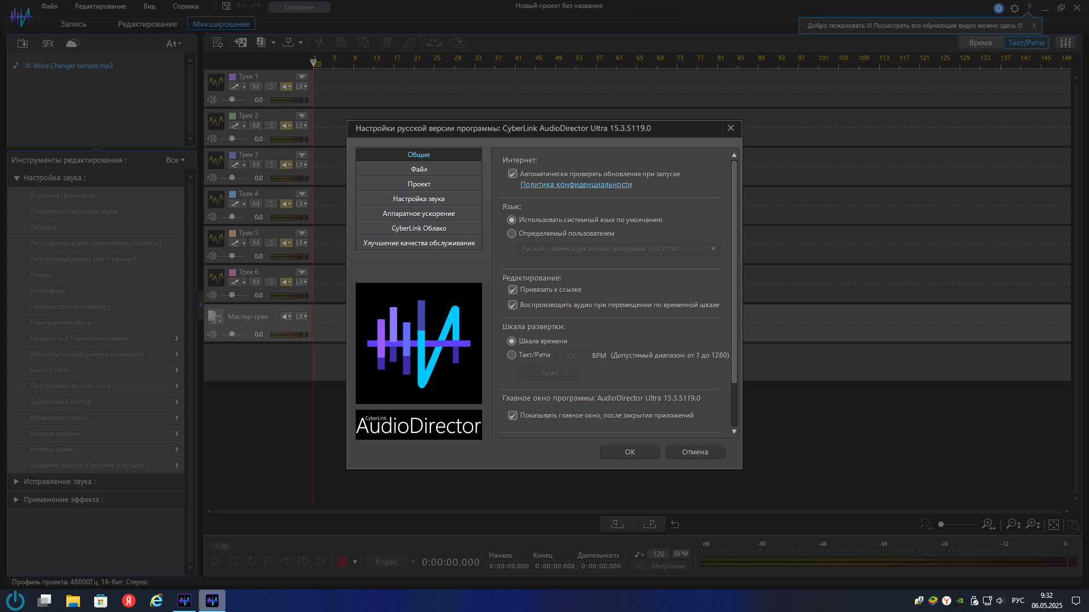This screenshot has height=612, width=1089.
Task: Click the Создание button in top bar
Action: click(299, 7)
